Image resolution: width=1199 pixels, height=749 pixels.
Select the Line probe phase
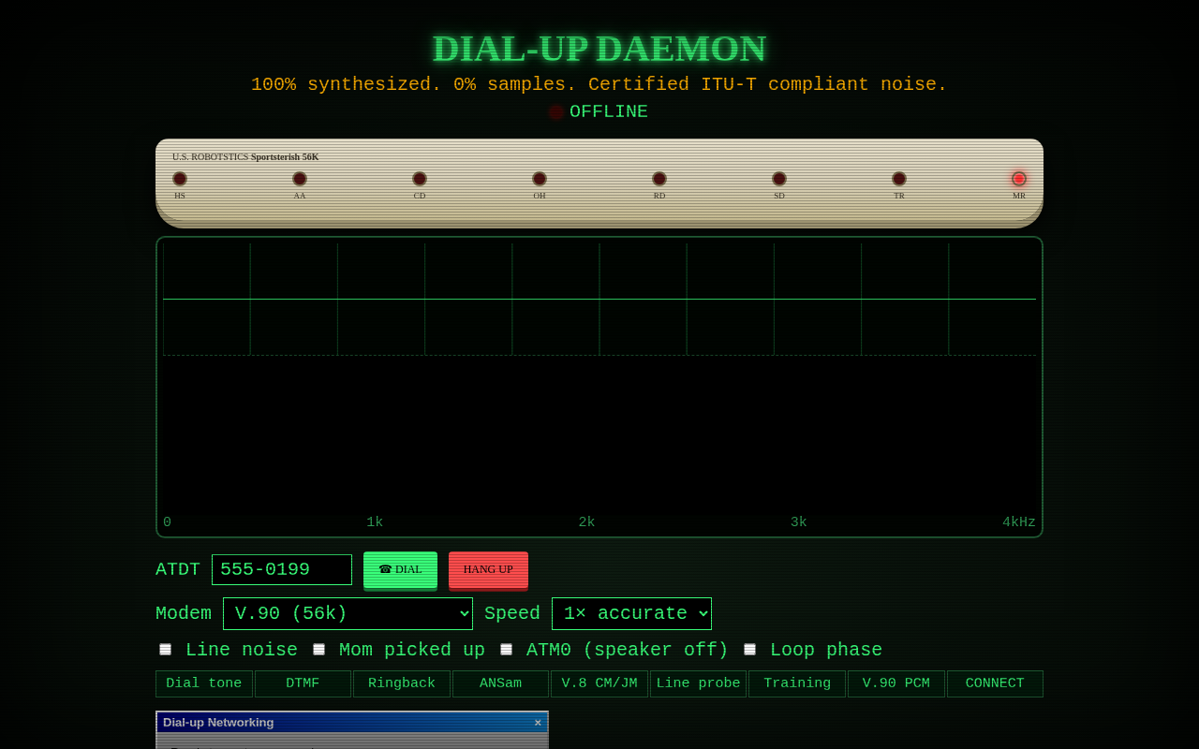pos(698,683)
